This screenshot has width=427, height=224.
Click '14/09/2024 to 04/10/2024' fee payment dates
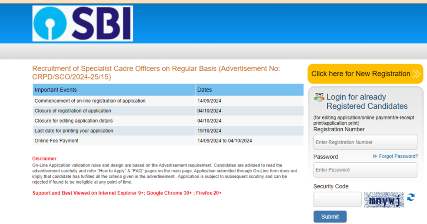(225, 141)
